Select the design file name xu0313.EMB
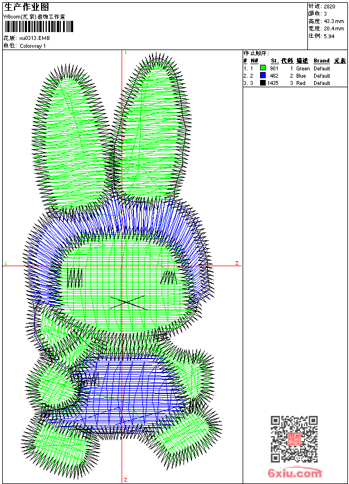 click(x=34, y=38)
